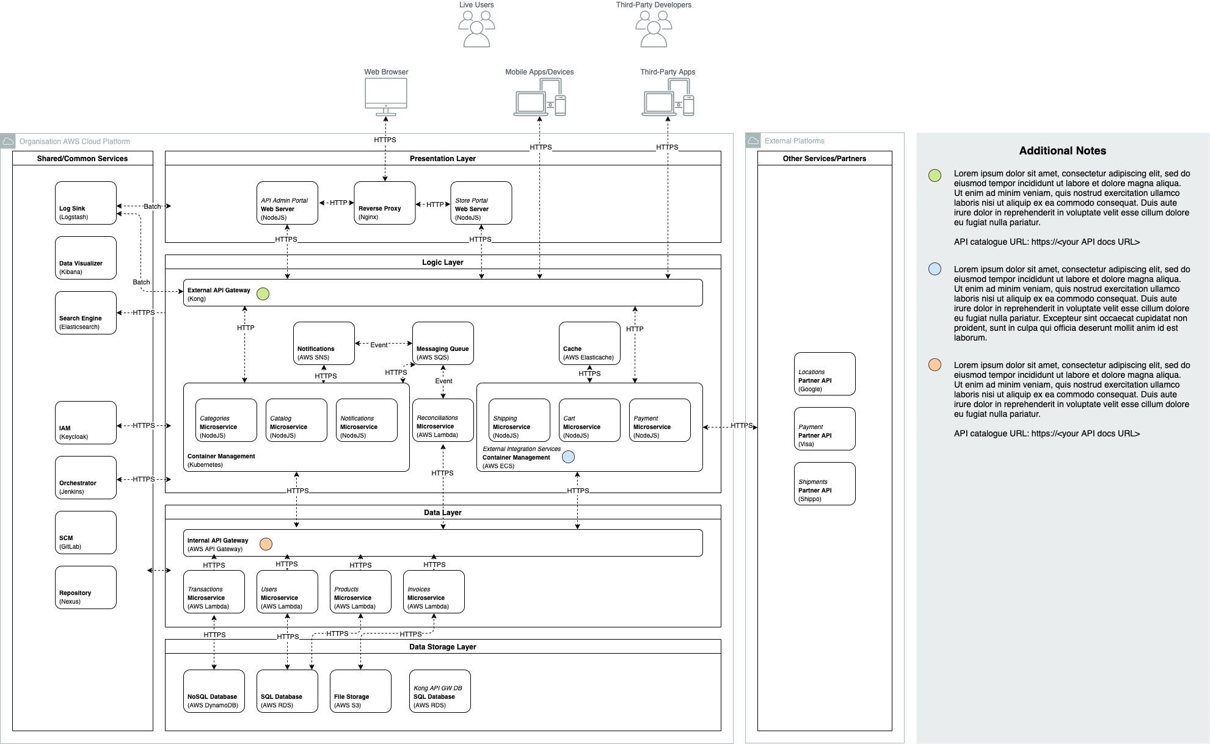Click the Web Browser monitor icon
1210x744 pixels.
tap(385, 93)
